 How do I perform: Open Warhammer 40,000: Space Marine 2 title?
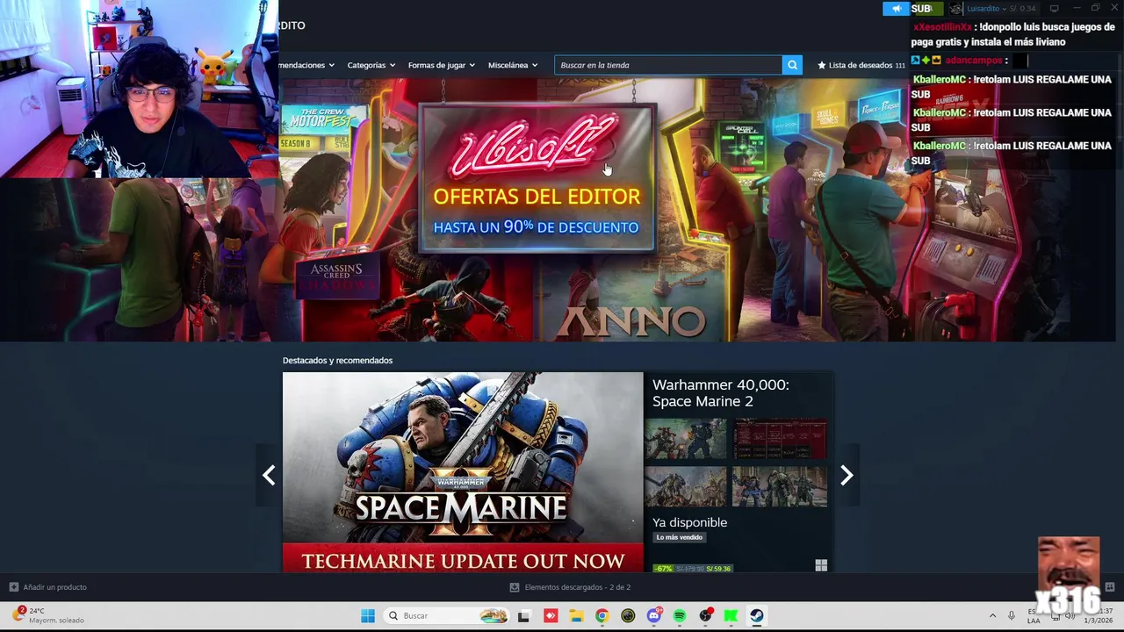coord(721,393)
